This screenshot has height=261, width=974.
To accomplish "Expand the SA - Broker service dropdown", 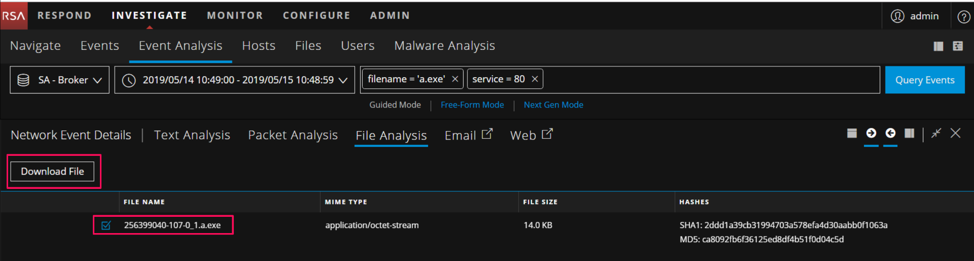I will 60,80.
